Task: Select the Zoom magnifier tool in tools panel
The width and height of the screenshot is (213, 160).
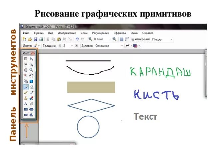Action: [x=31, y=70]
